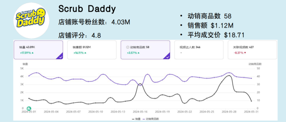Click the Scrub Daddy logo

point(31,21)
